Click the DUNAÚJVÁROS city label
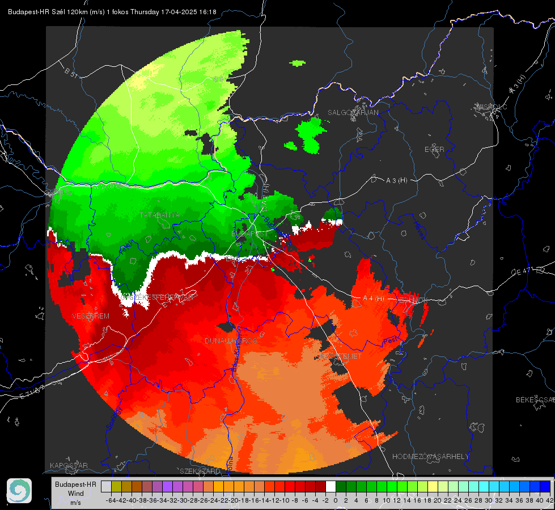 pos(231,341)
